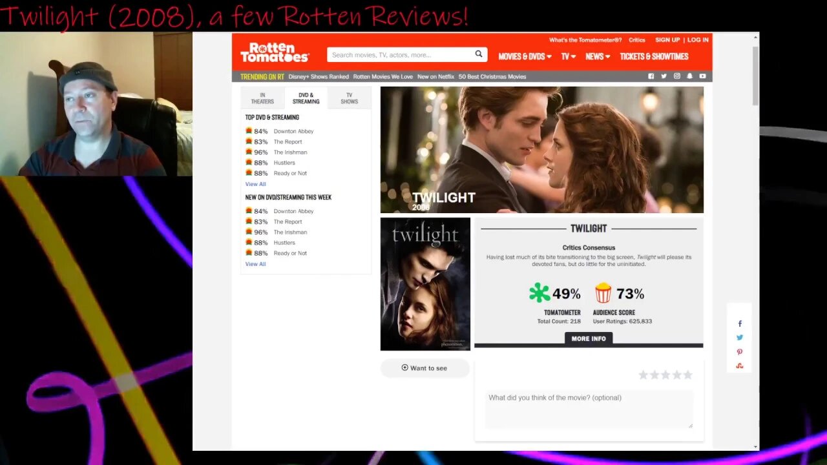Rate the movie two stars
The image size is (827, 465).
tap(654, 375)
